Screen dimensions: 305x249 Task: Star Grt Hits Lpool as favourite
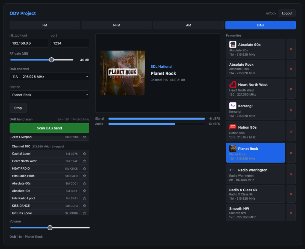(84, 213)
